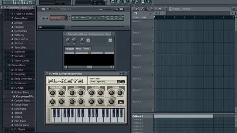This screenshot has height=133, width=237.
Task: Click the TREBLE knob in FL Keys
Action: coord(72,102)
